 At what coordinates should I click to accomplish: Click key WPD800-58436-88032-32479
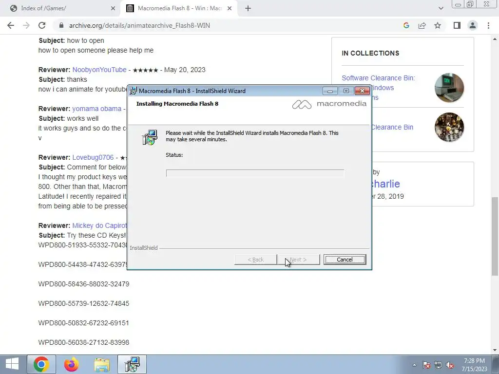pos(84,284)
